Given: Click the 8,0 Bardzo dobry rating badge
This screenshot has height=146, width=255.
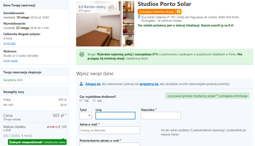Looking at the screenshot, I should click(92, 7).
